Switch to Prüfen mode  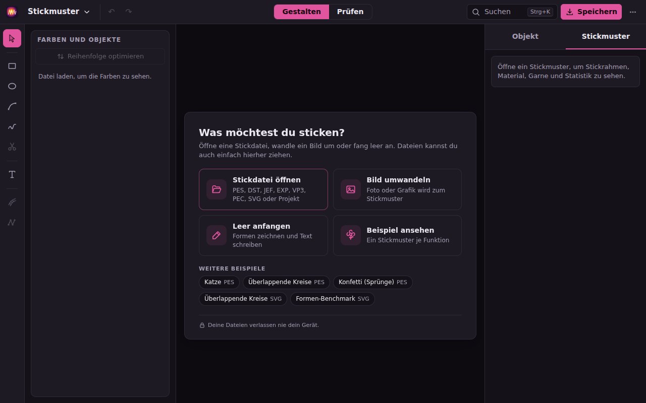click(350, 12)
